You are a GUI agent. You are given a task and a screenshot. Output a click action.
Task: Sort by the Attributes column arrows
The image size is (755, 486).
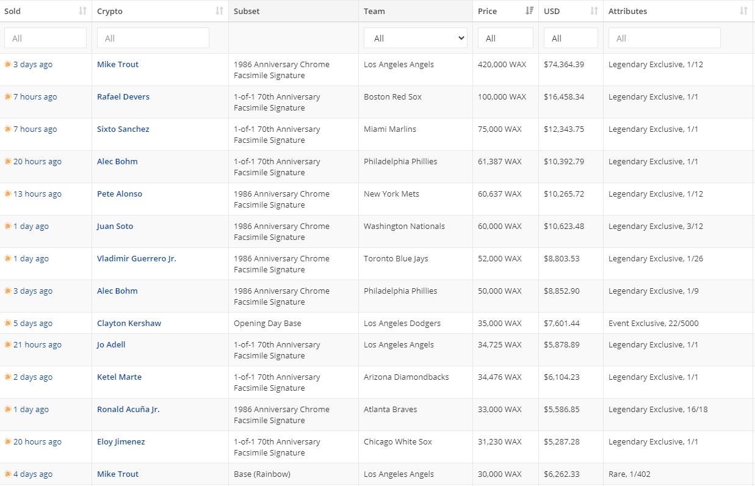[x=743, y=11]
